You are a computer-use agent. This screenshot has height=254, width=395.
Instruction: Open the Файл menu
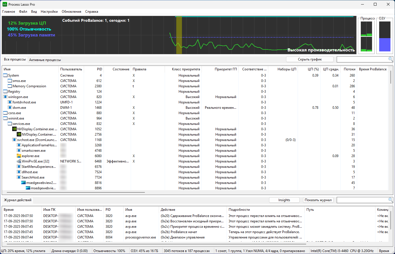(23, 12)
